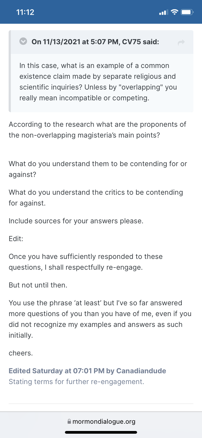Collapse the CV75 quote with the chevron icon
Viewport: 202px width, 438px height.
23,41
